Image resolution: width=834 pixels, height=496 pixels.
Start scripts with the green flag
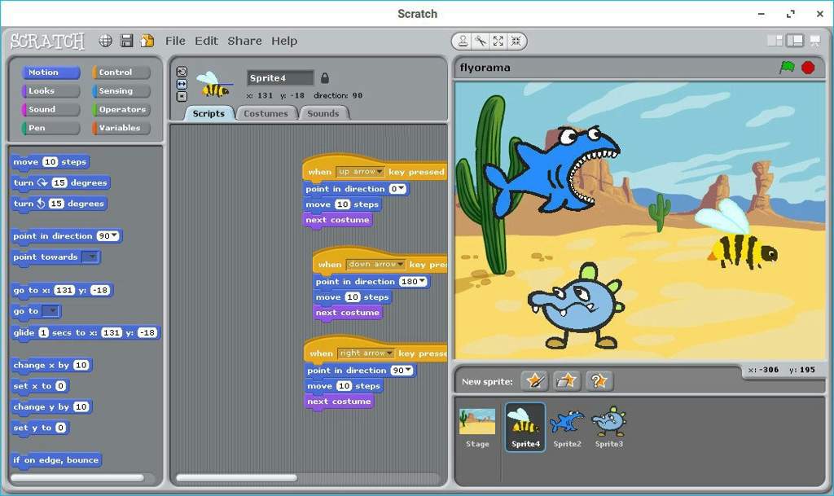tap(787, 68)
